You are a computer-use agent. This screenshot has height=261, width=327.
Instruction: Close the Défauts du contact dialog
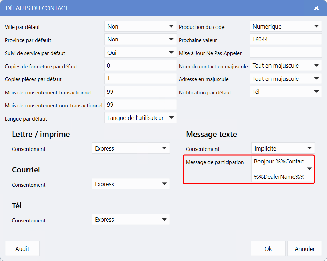coord(316,8)
